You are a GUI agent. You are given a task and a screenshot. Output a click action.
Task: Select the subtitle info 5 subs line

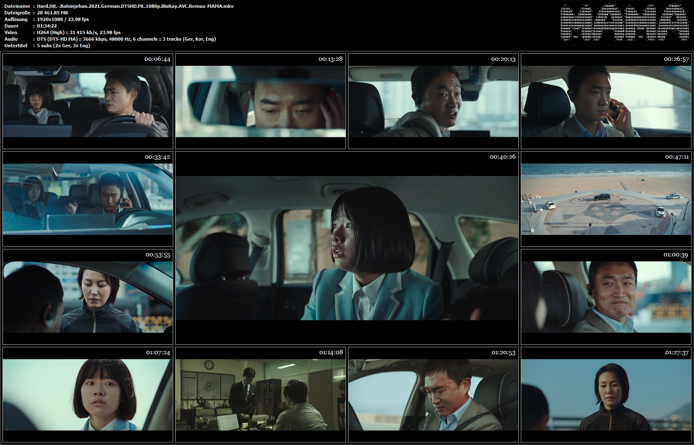(64, 46)
